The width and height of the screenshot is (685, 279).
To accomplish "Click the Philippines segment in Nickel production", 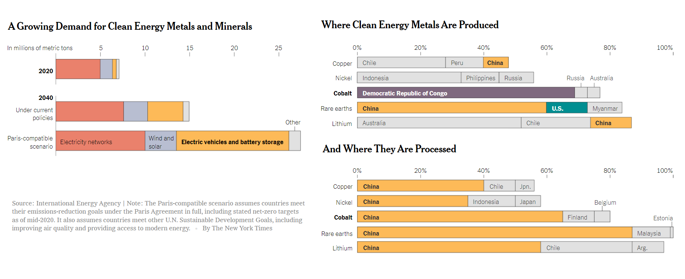I will pos(480,78).
